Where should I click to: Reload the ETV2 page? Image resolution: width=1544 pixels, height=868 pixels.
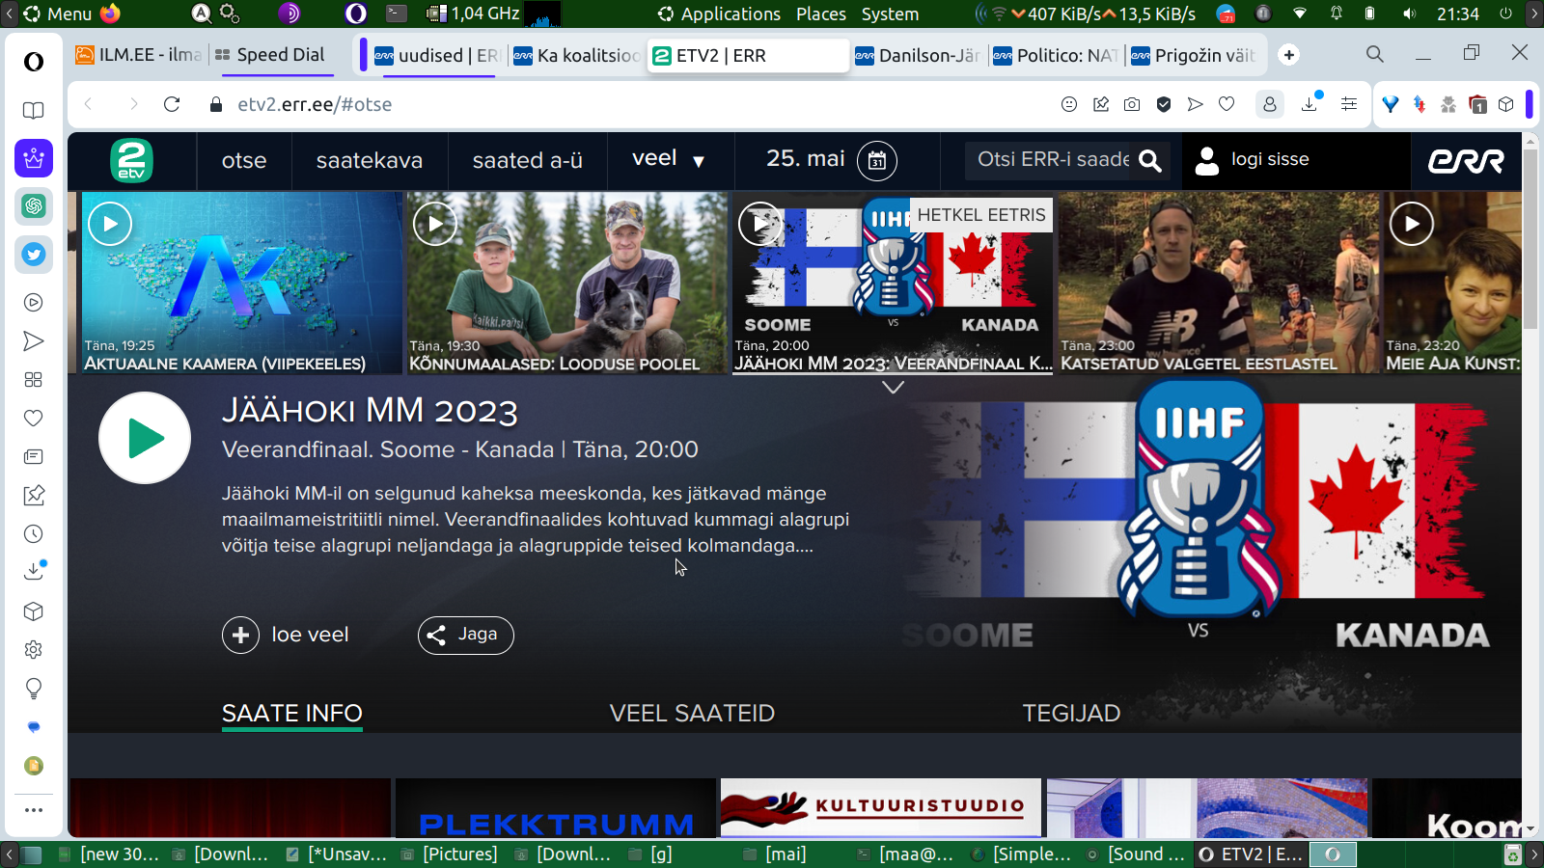(172, 104)
